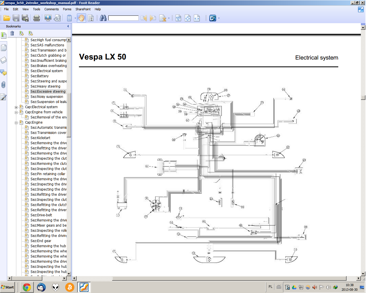Print the document using the printer icon
Viewport: 366px width, 293px height.
37,18
